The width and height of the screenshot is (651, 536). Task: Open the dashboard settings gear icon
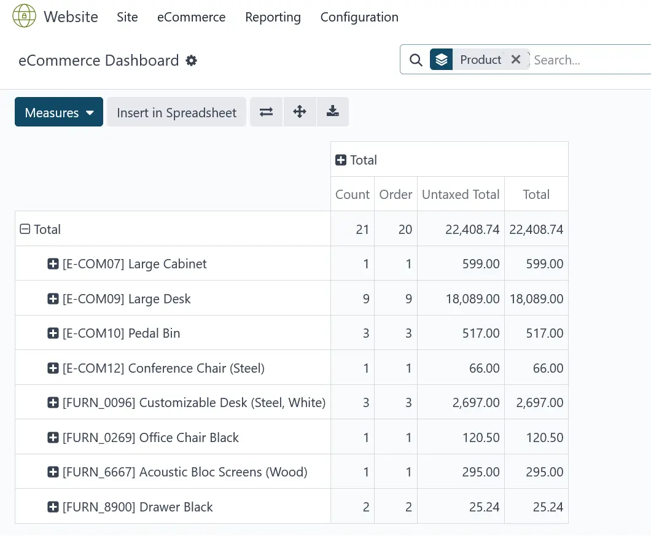[192, 61]
